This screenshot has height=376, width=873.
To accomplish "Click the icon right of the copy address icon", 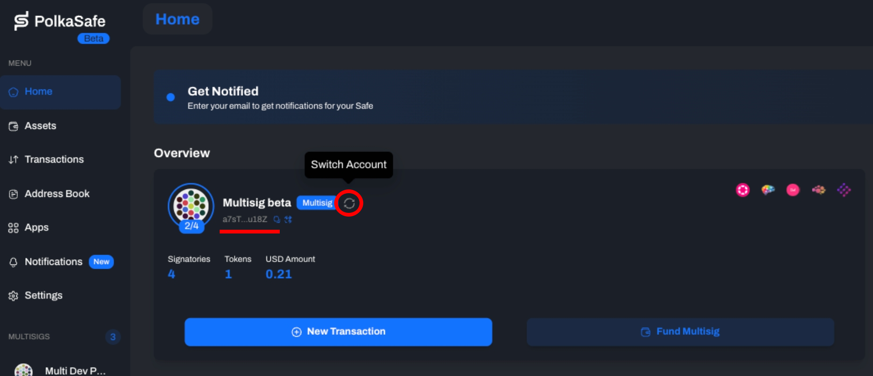I will tap(288, 219).
